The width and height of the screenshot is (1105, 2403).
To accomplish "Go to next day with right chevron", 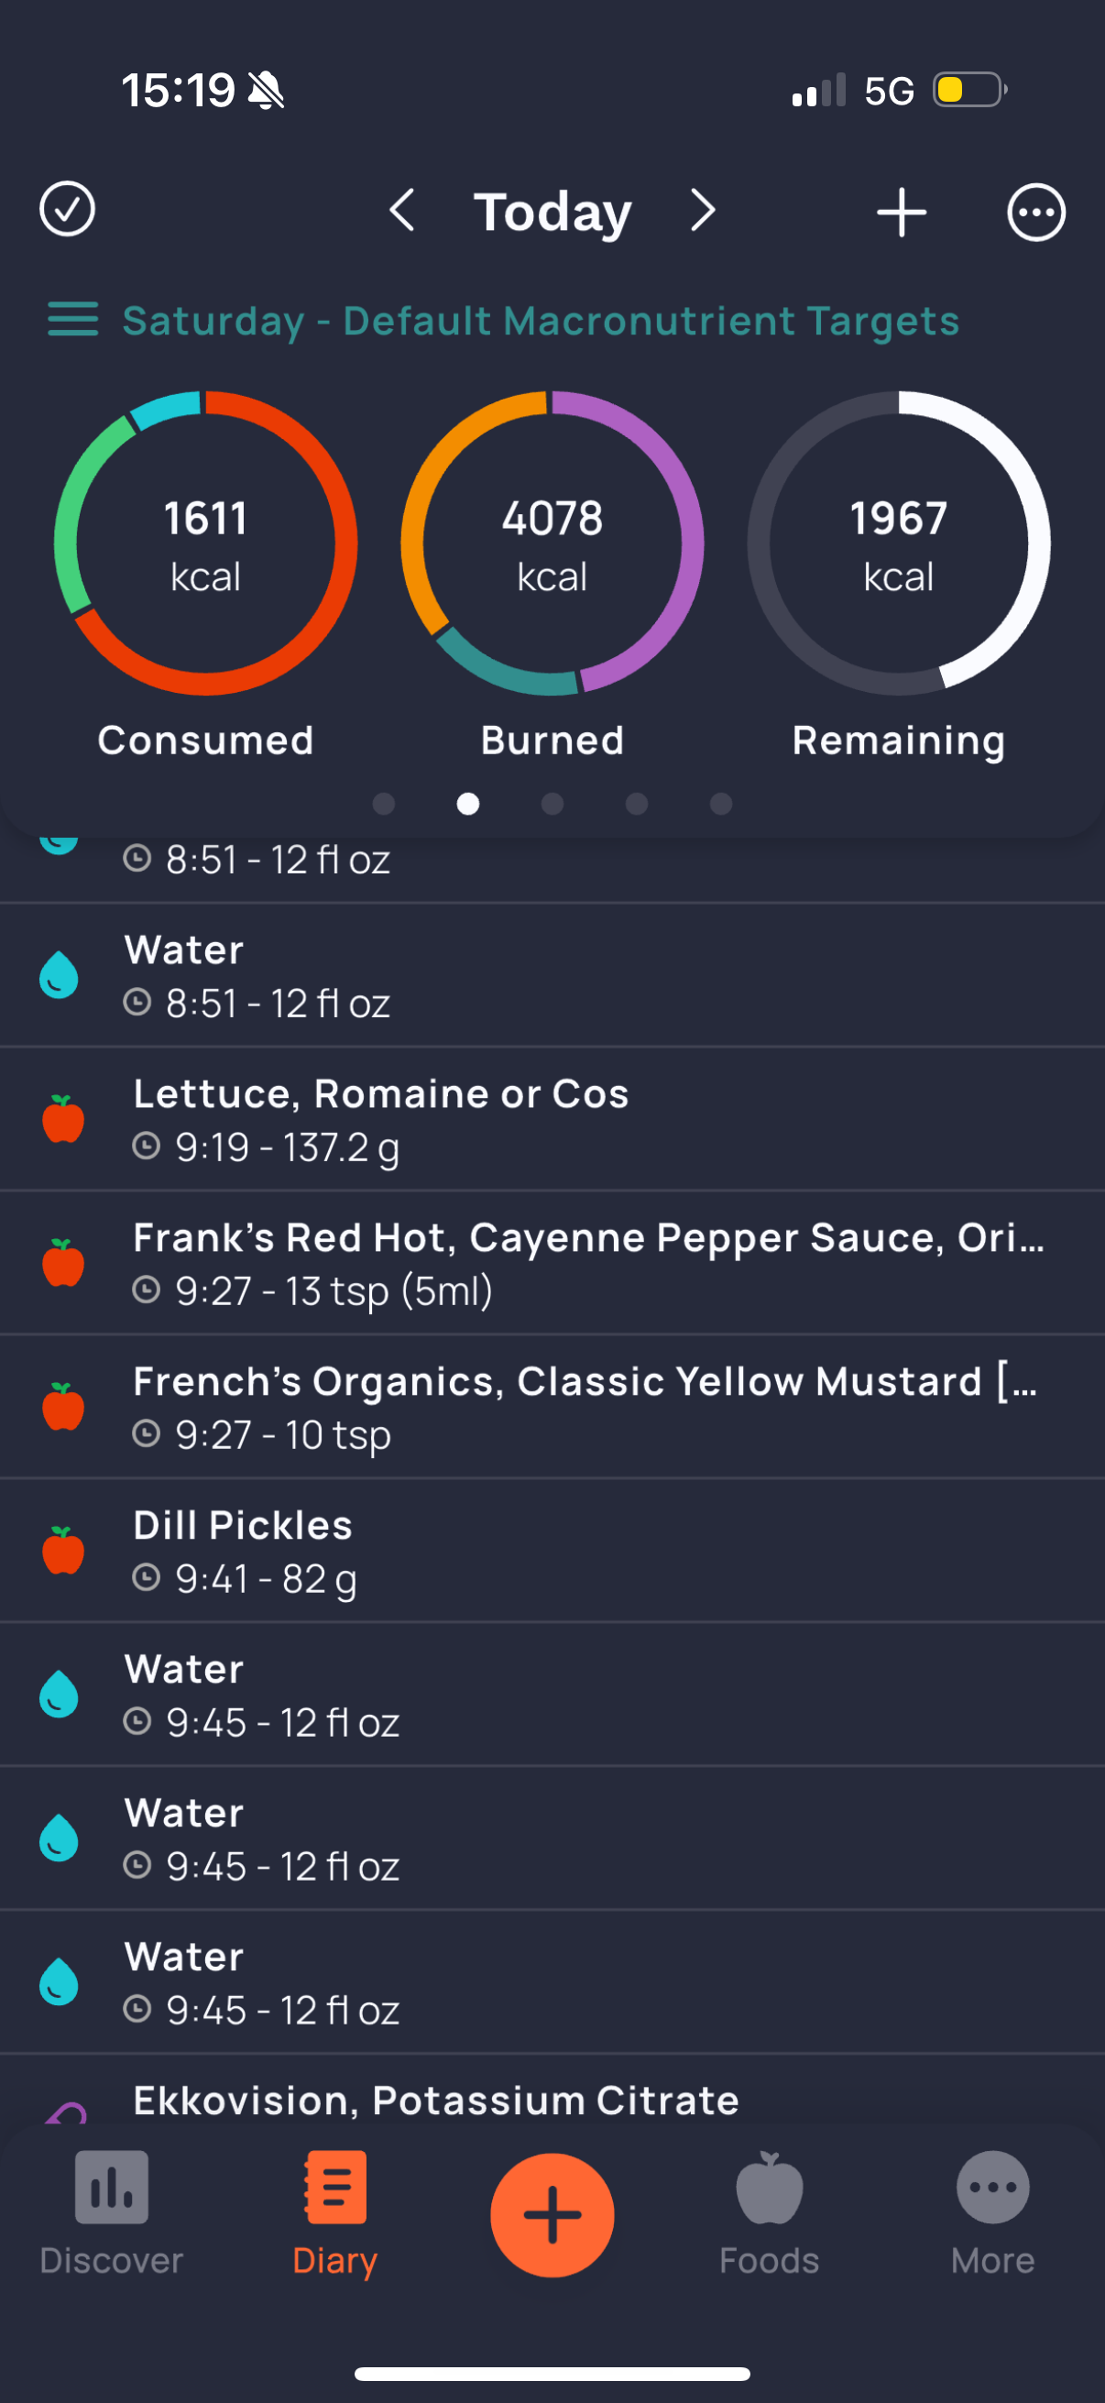I will pyautogui.click(x=703, y=211).
